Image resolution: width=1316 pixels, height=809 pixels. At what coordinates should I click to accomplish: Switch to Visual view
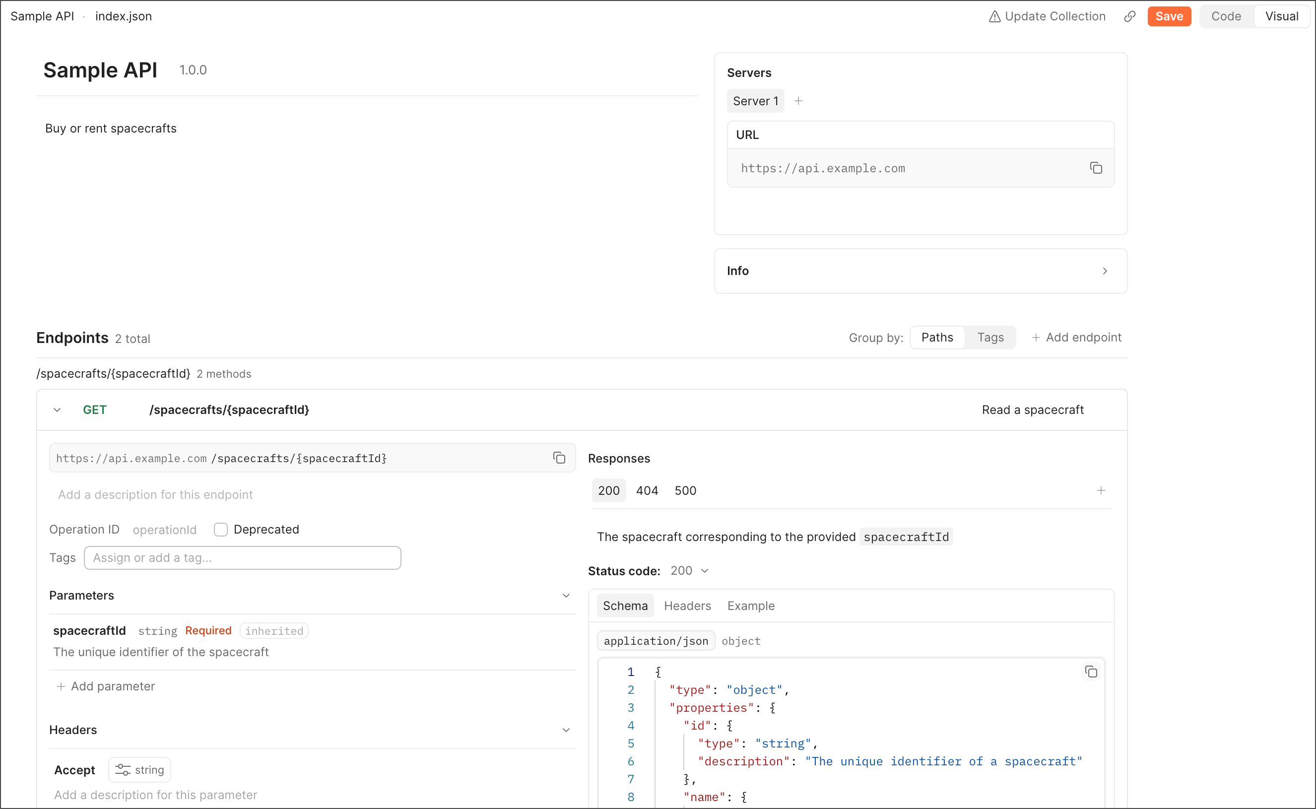pyautogui.click(x=1282, y=16)
